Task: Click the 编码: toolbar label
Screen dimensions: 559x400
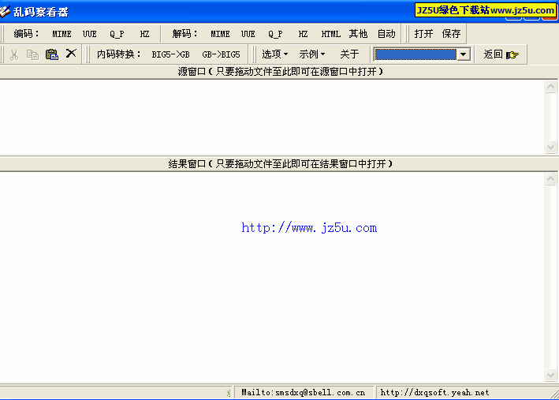Action: 26,34
